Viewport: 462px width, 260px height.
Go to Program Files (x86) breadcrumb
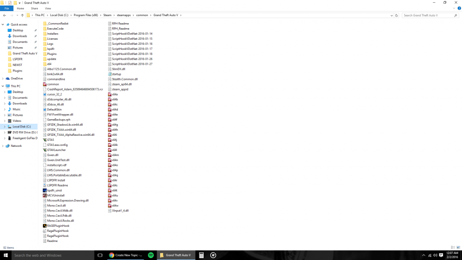pyautogui.click(x=86, y=15)
